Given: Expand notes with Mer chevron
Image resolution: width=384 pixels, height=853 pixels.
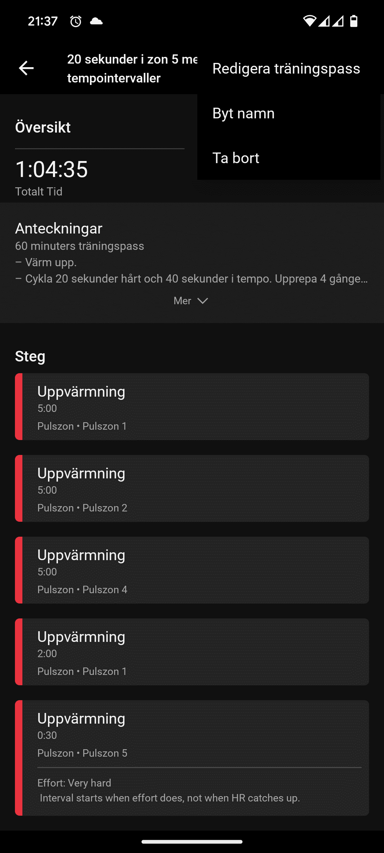Looking at the screenshot, I should click(191, 301).
